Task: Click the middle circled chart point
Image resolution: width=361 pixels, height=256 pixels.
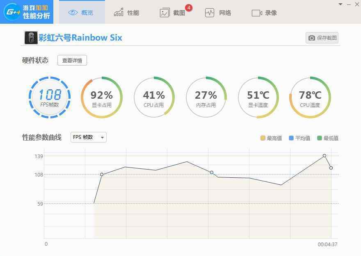Action: coord(212,172)
